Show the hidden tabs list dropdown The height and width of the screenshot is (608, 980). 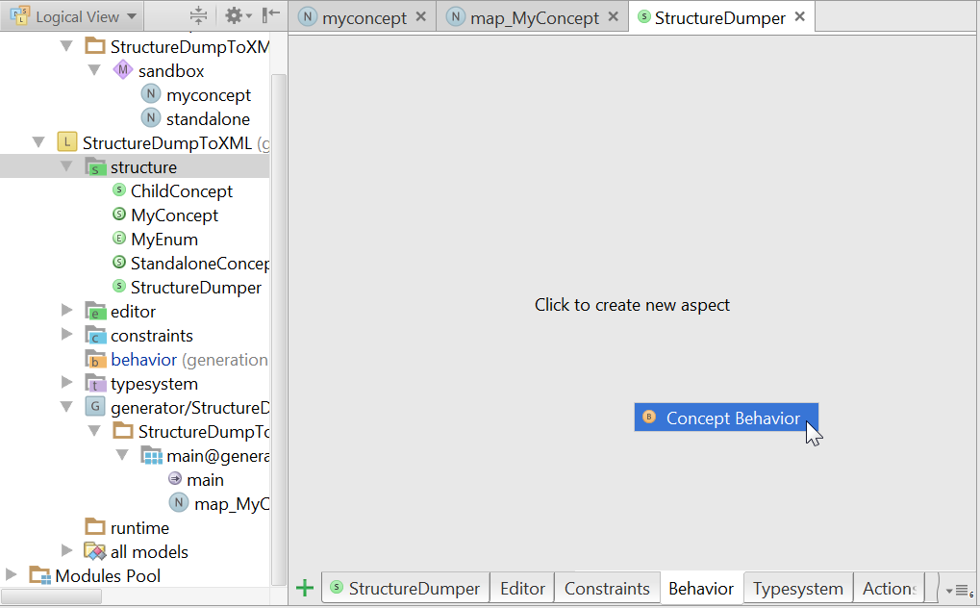pyautogui.click(x=959, y=590)
